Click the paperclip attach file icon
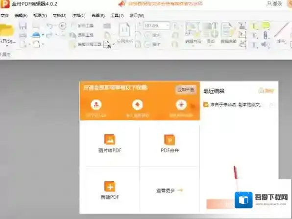This screenshot has width=292, height=219. point(266,35)
